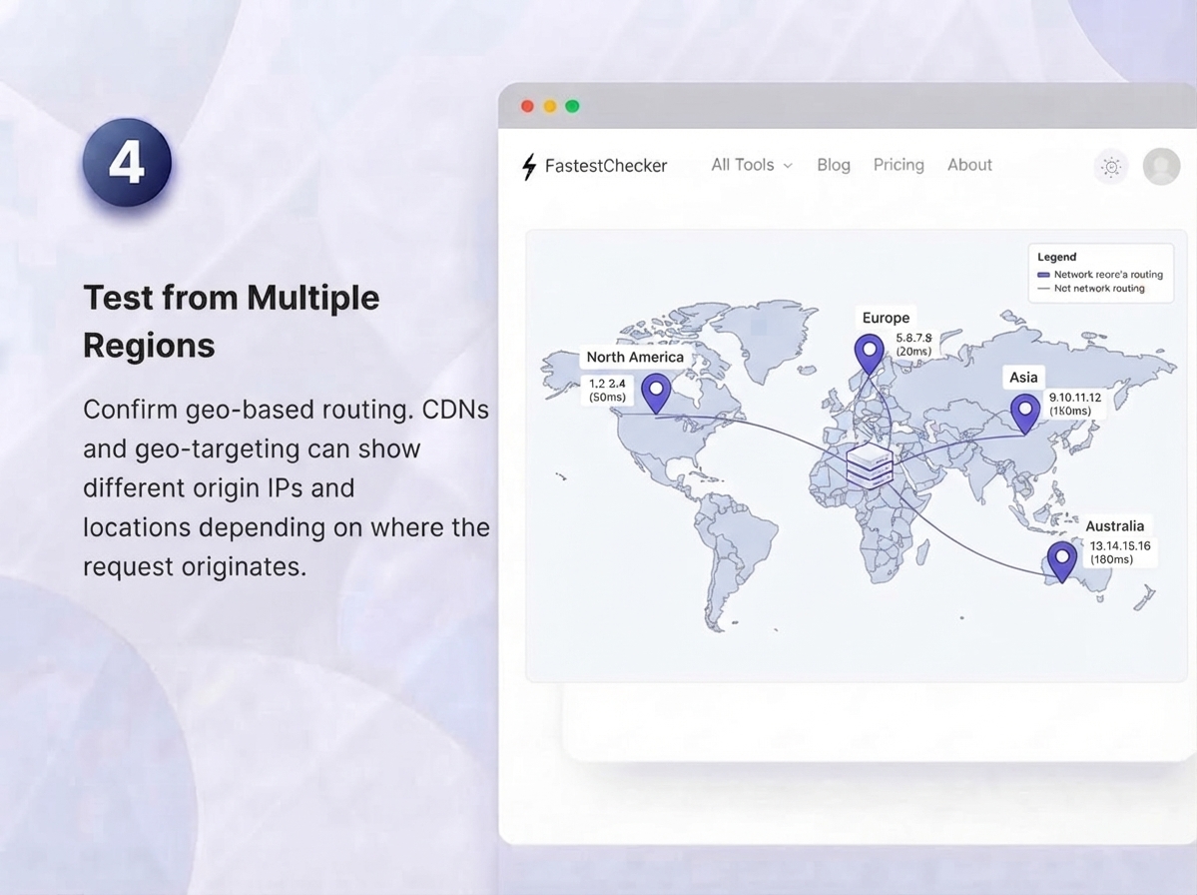
Task: Click the Asia region label
Action: (1023, 378)
